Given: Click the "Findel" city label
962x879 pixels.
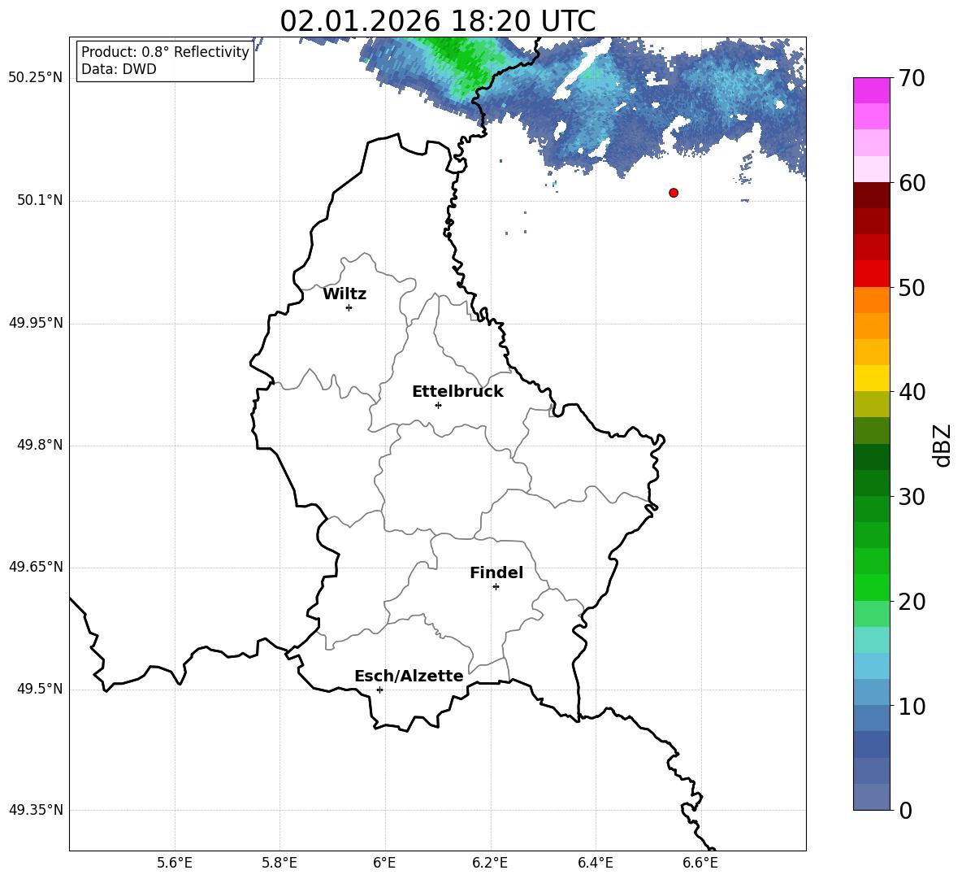Looking at the screenshot, I should coord(496,572).
